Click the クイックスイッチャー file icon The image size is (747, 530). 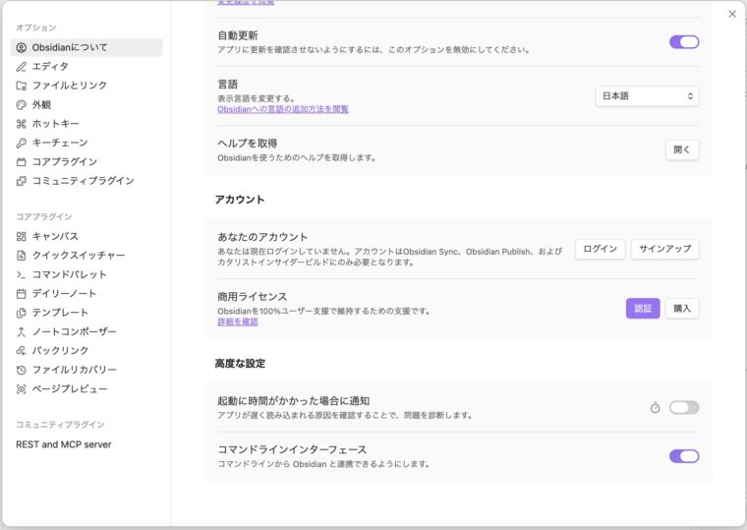click(22, 256)
